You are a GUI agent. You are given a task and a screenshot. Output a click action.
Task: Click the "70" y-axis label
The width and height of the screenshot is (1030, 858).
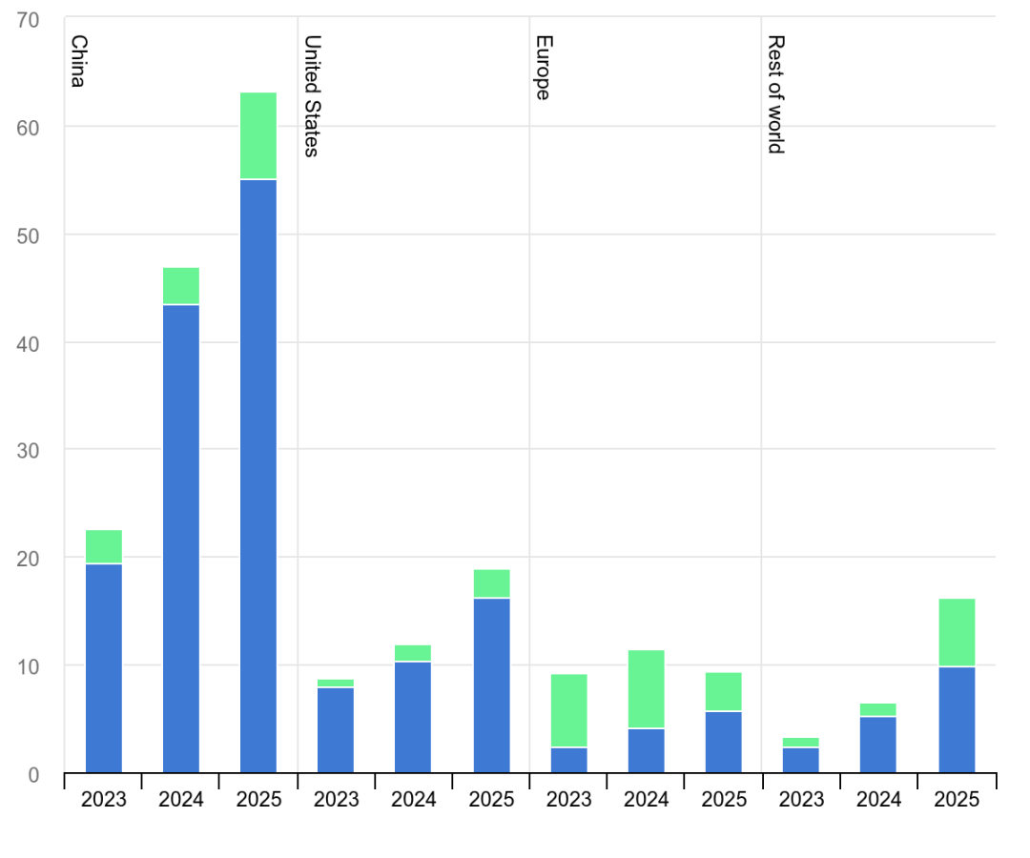pyautogui.click(x=29, y=20)
